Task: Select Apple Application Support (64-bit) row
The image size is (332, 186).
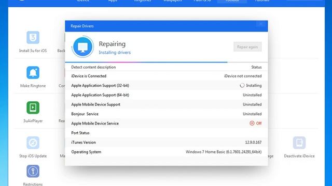Action: 167,95
